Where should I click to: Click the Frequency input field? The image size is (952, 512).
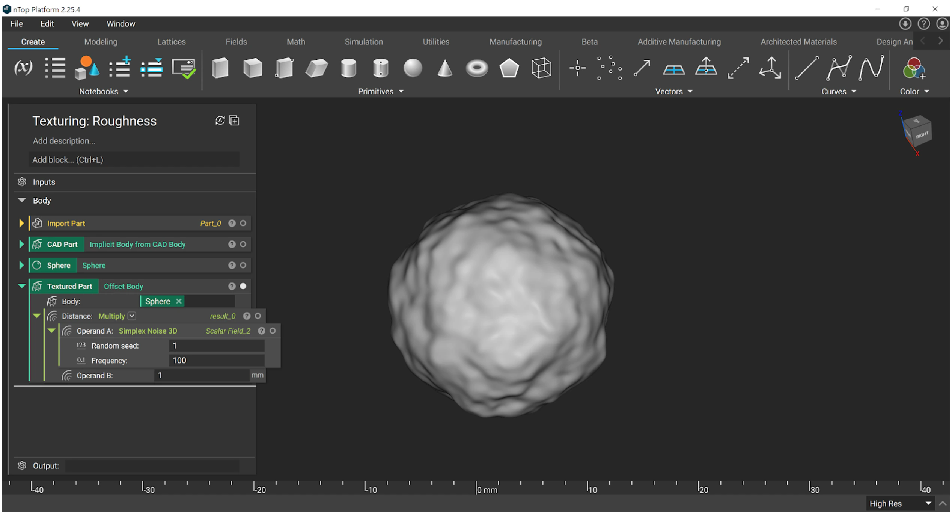tap(217, 361)
